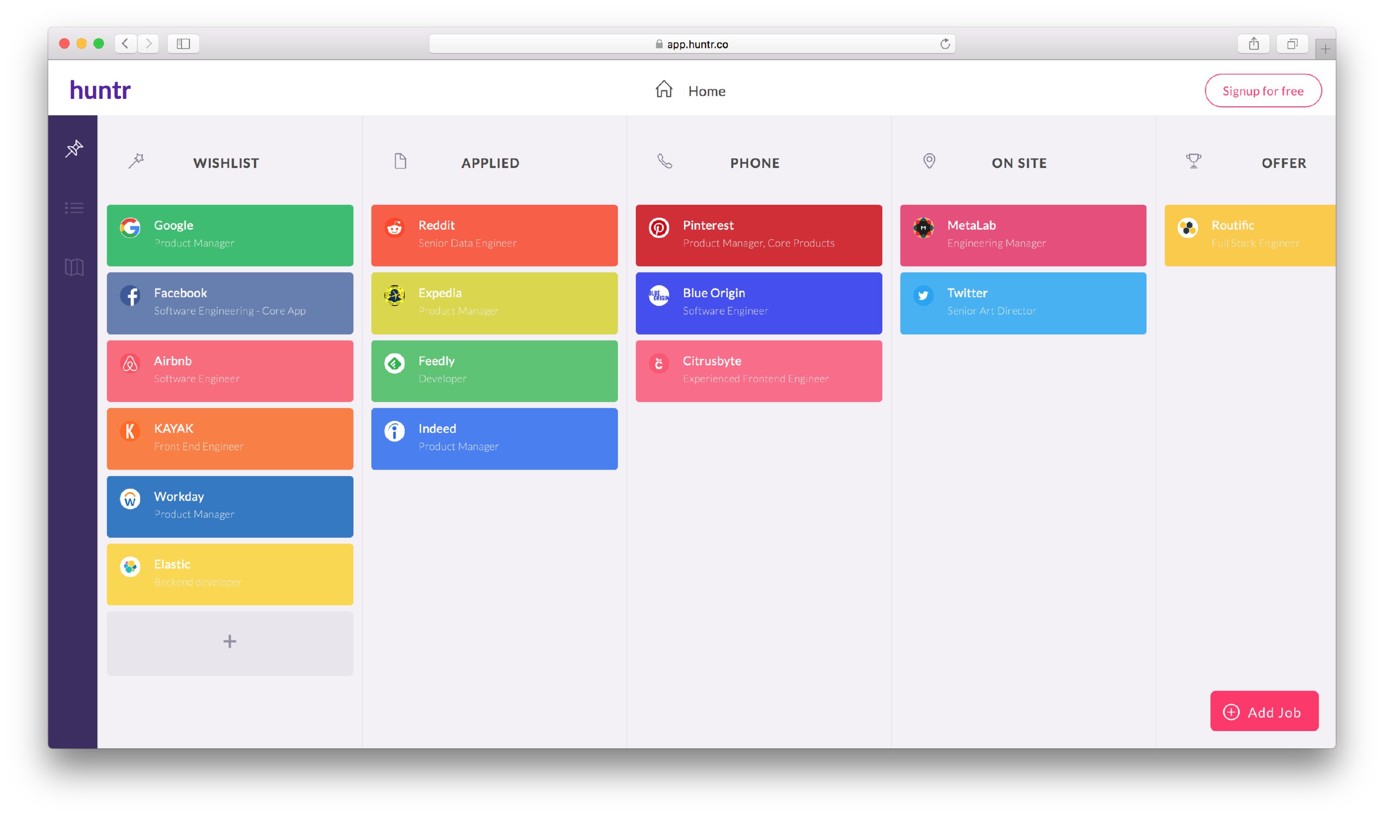This screenshot has width=1384, height=817.
Task: Click the Workday logo on its card
Action: tap(130, 499)
